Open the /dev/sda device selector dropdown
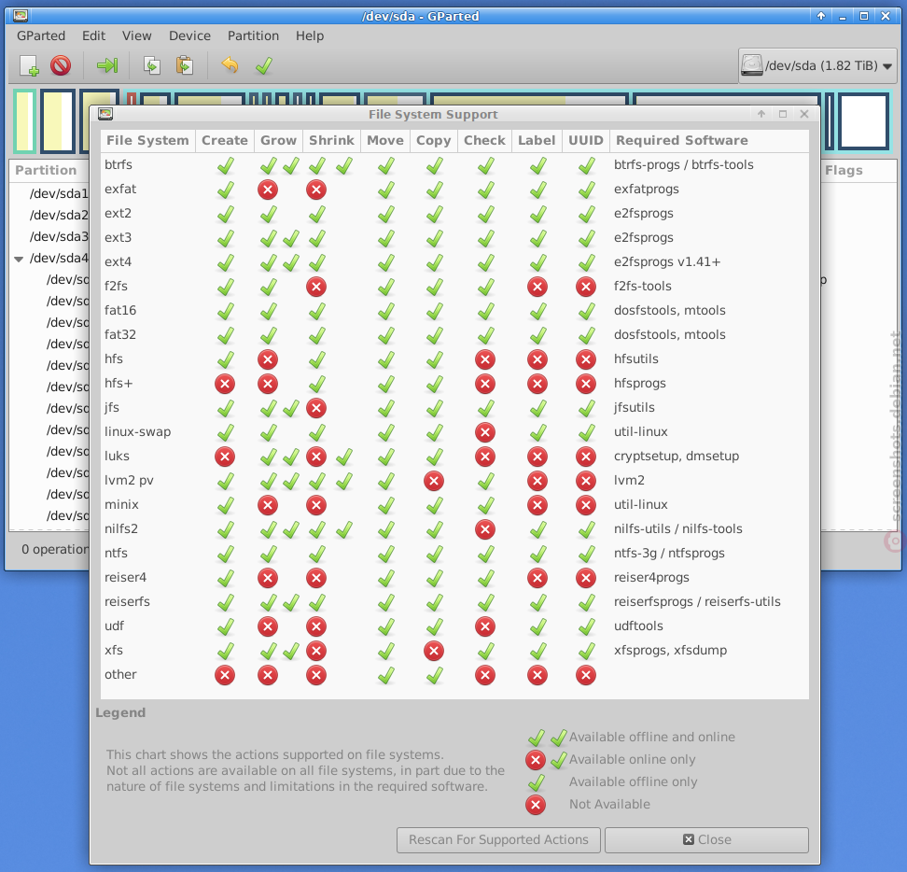Viewport: 907px width, 872px height. click(817, 66)
